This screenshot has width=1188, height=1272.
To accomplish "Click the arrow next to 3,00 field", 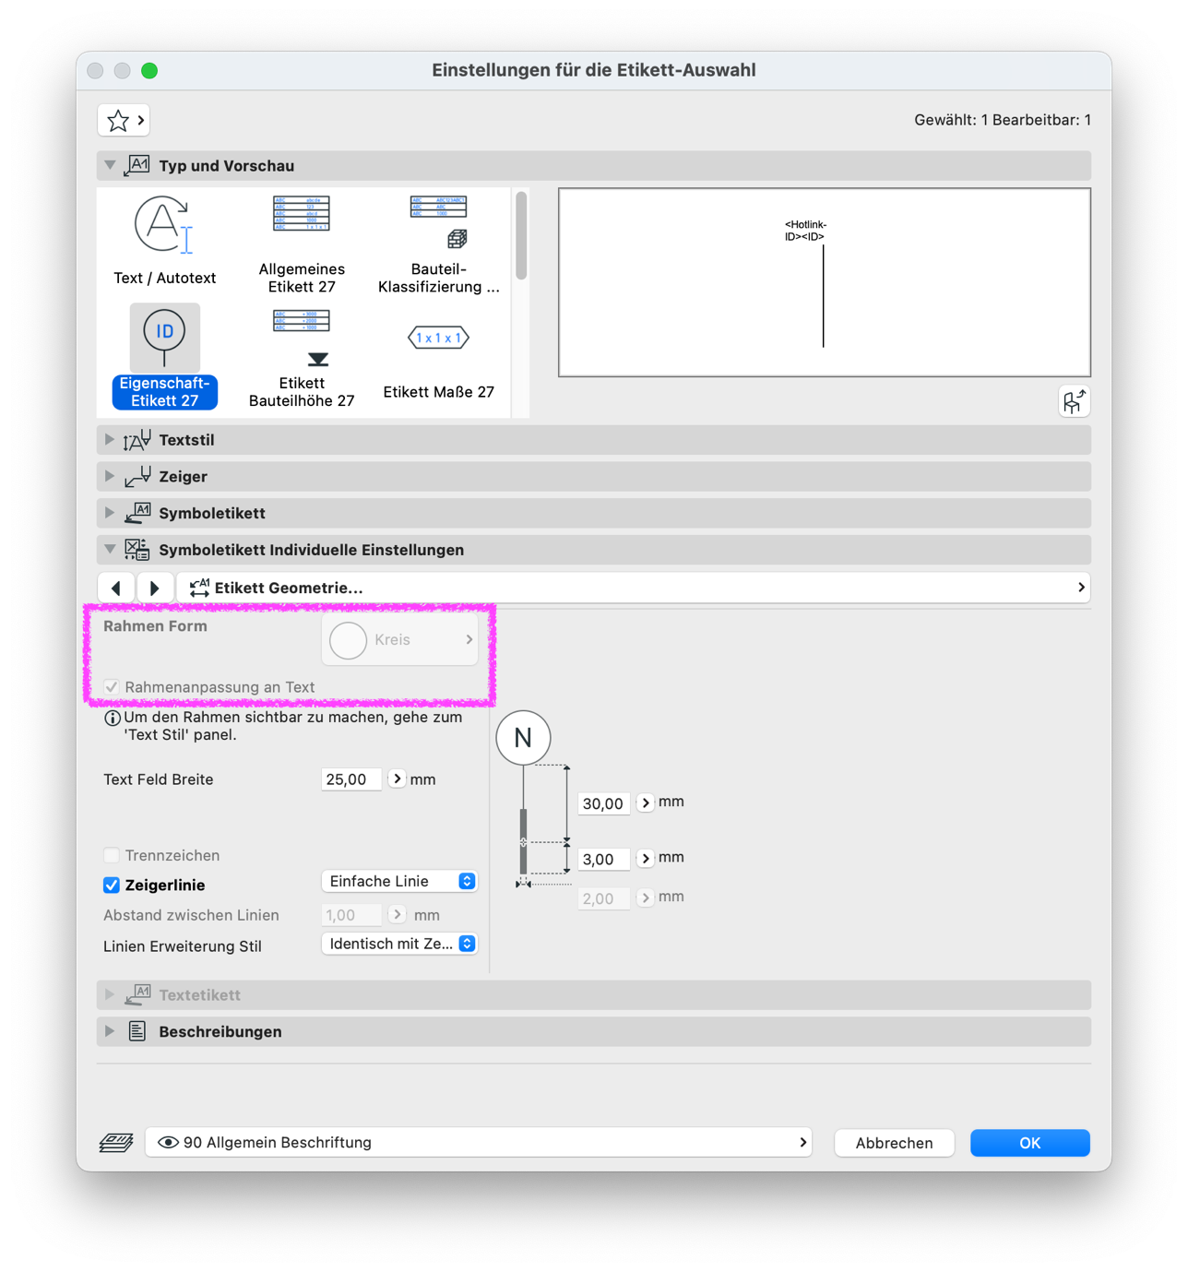I will [x=646, y=858].
